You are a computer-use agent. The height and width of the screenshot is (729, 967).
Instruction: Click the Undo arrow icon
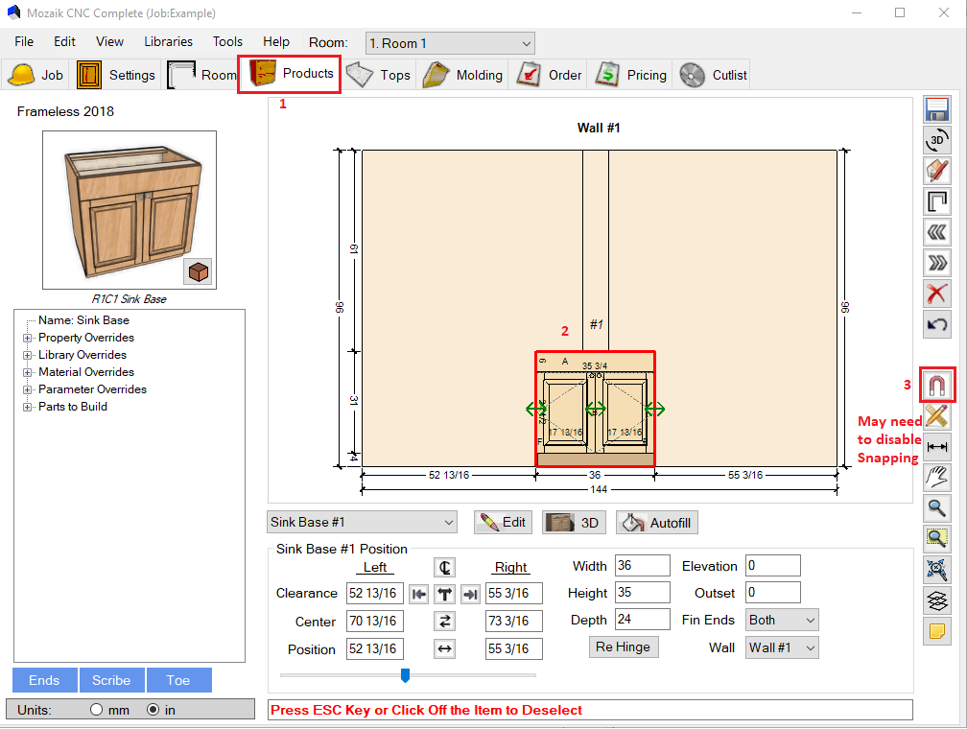pyautogui.click(x=937, y=324)
